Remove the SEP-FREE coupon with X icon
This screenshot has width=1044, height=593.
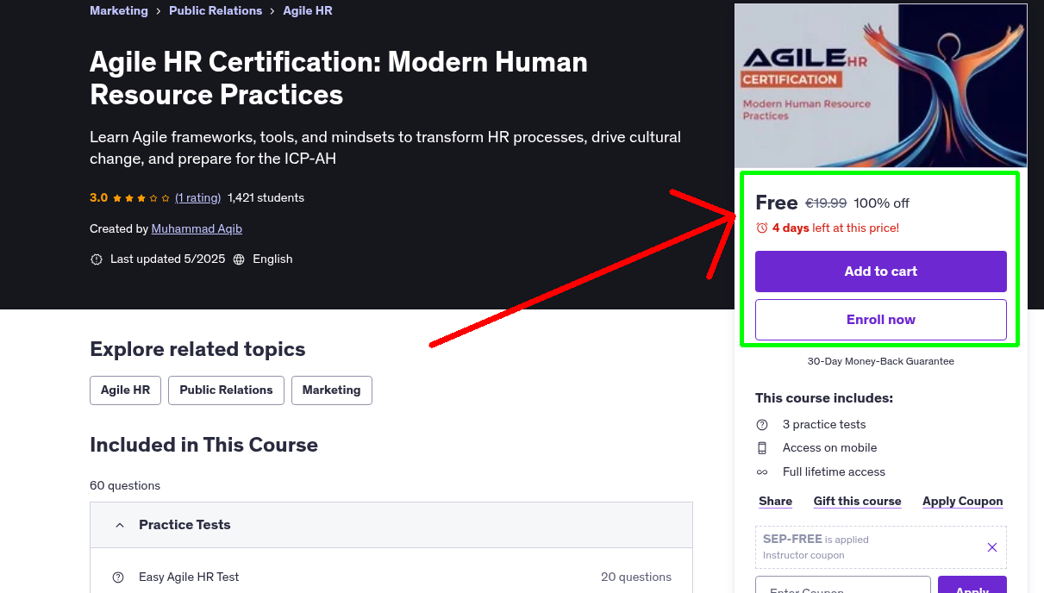992,547
